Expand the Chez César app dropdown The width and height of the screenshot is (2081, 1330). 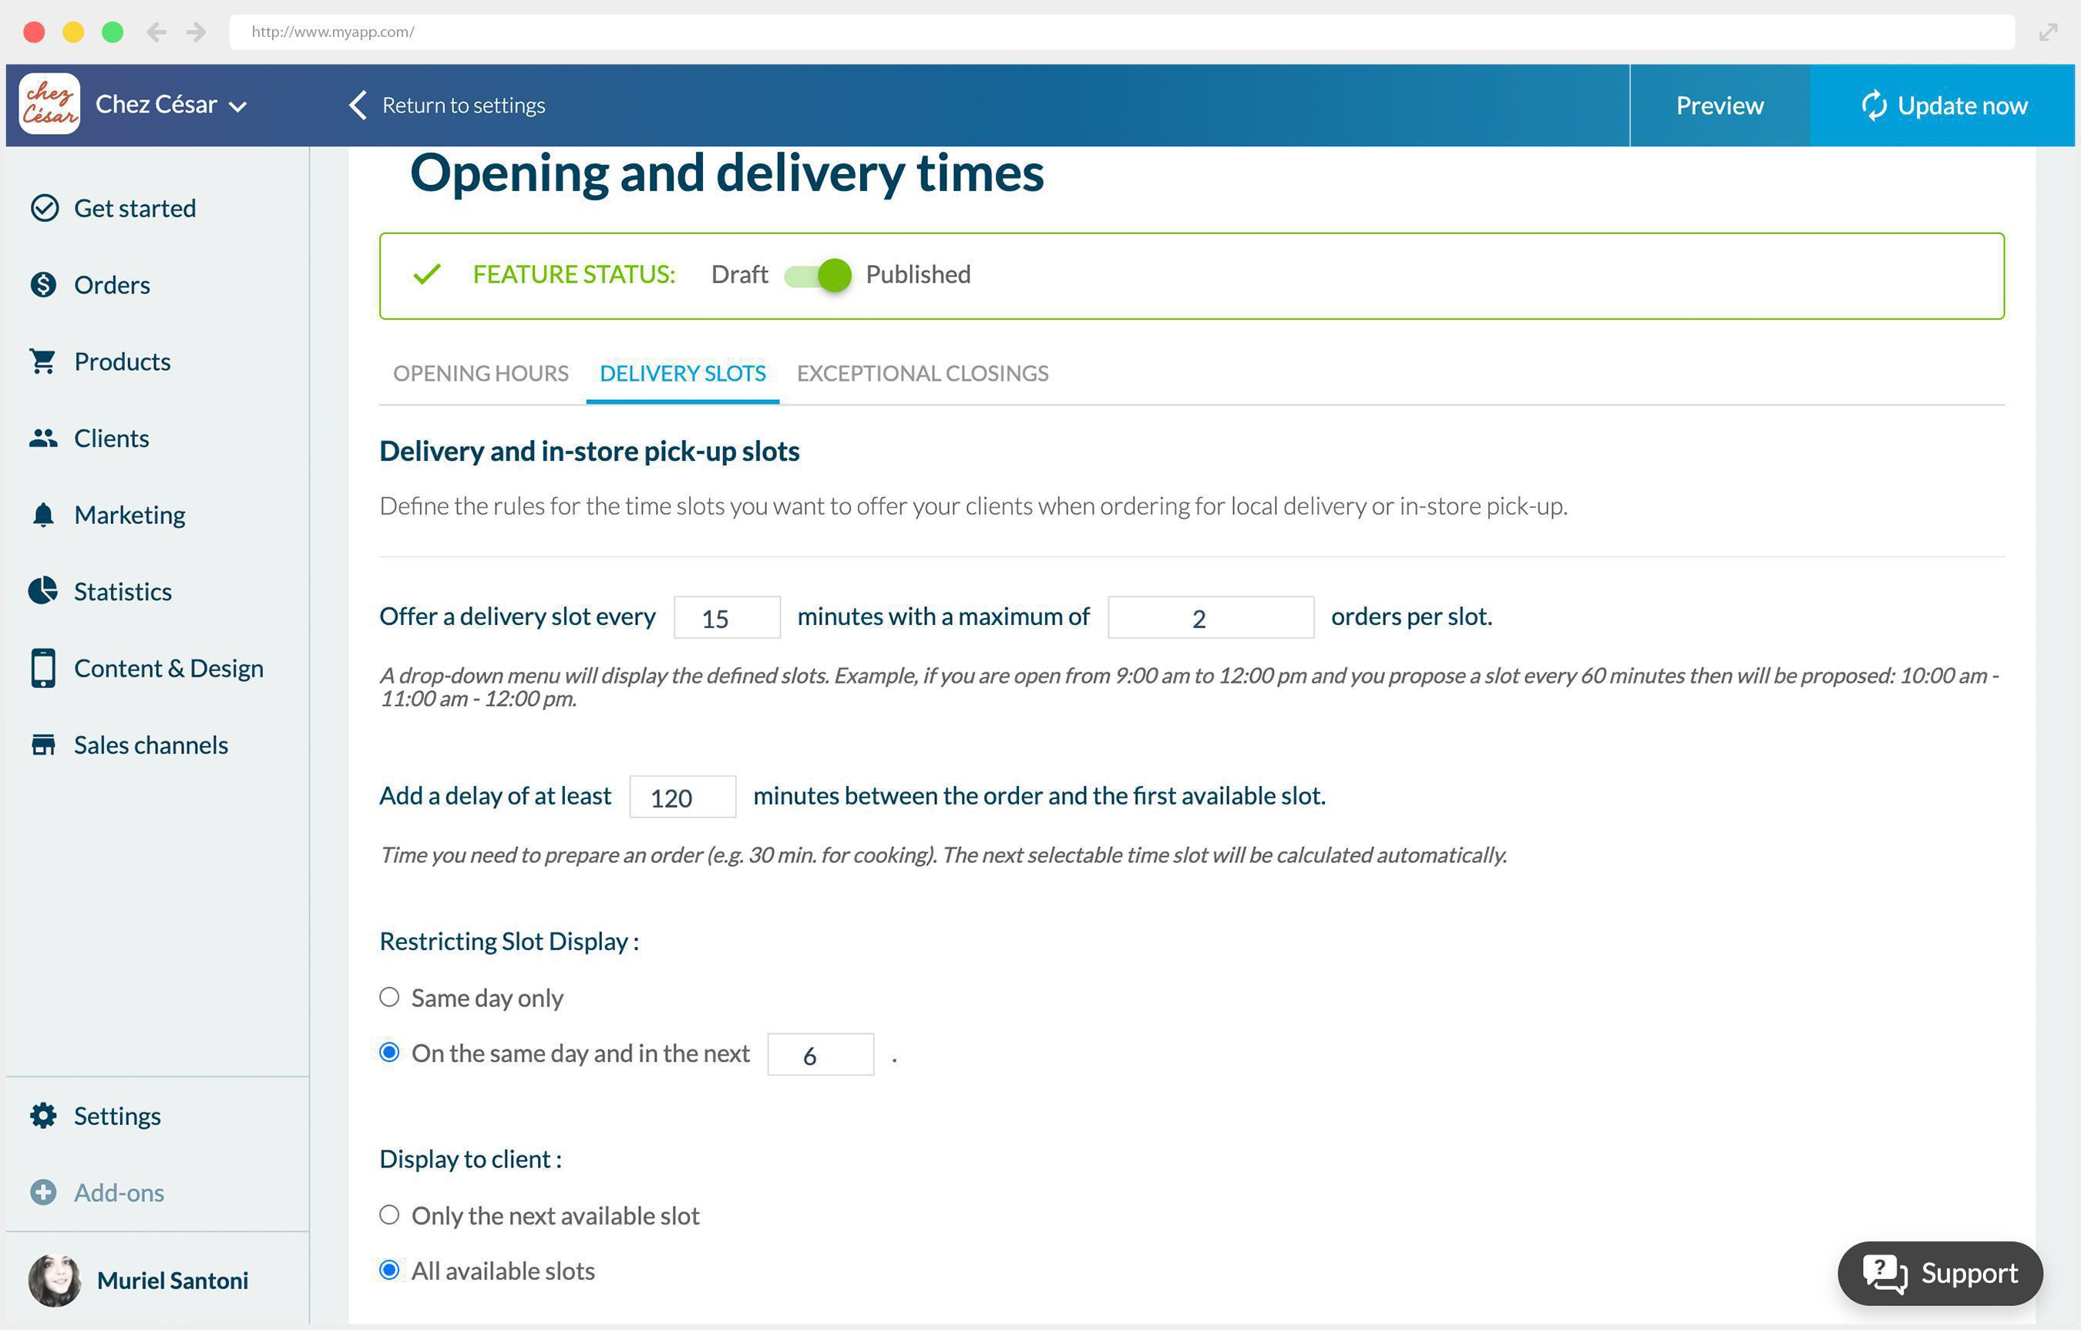tap(237, 106)
